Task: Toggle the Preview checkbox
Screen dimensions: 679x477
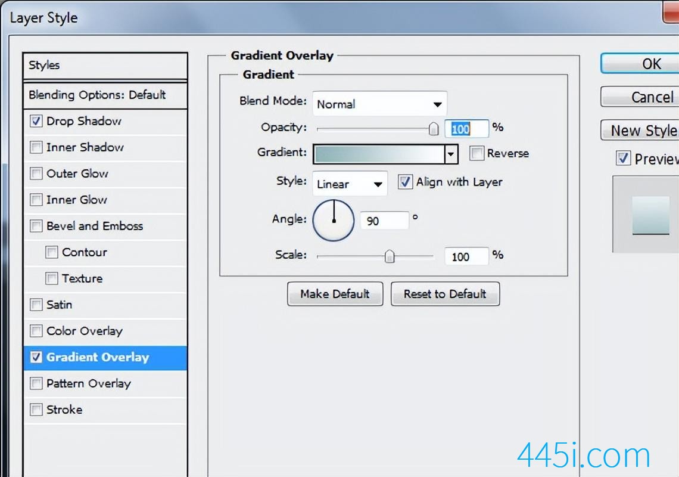Action: coord(623,158)
